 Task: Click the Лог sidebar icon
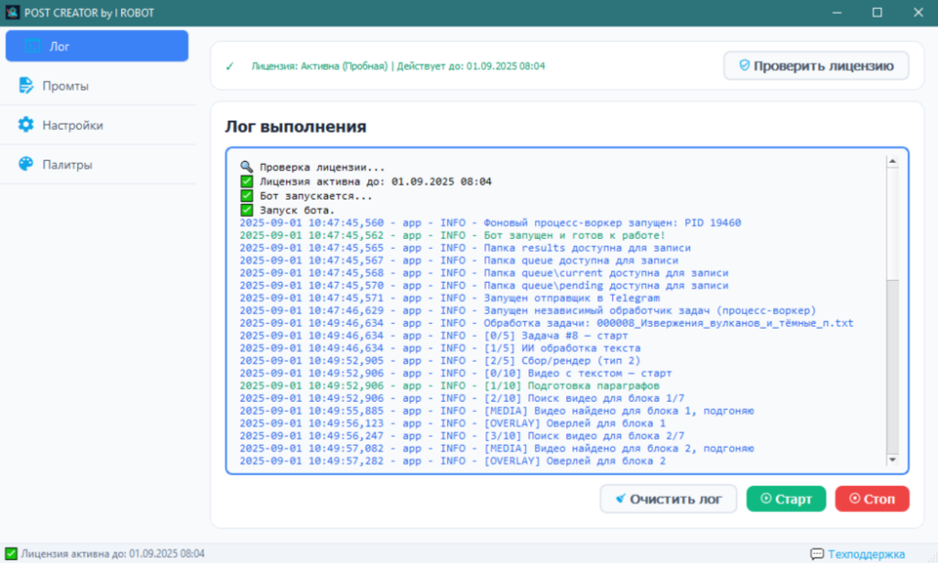(32, 47)
